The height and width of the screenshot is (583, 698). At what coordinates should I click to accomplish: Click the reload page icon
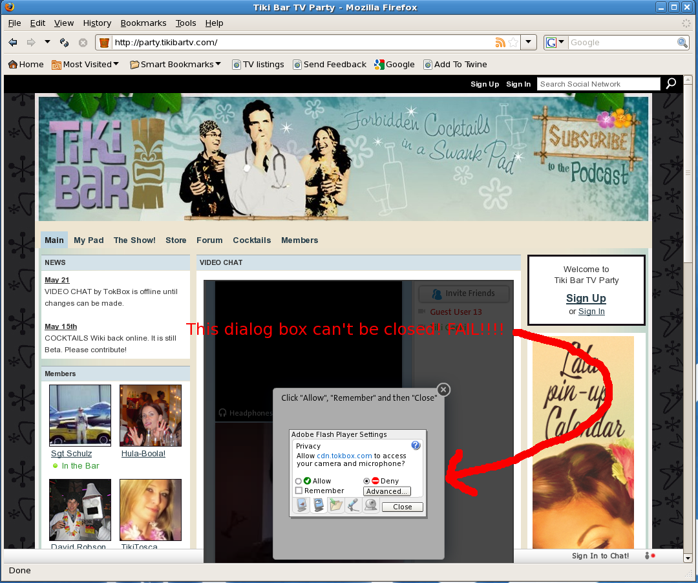64,43
